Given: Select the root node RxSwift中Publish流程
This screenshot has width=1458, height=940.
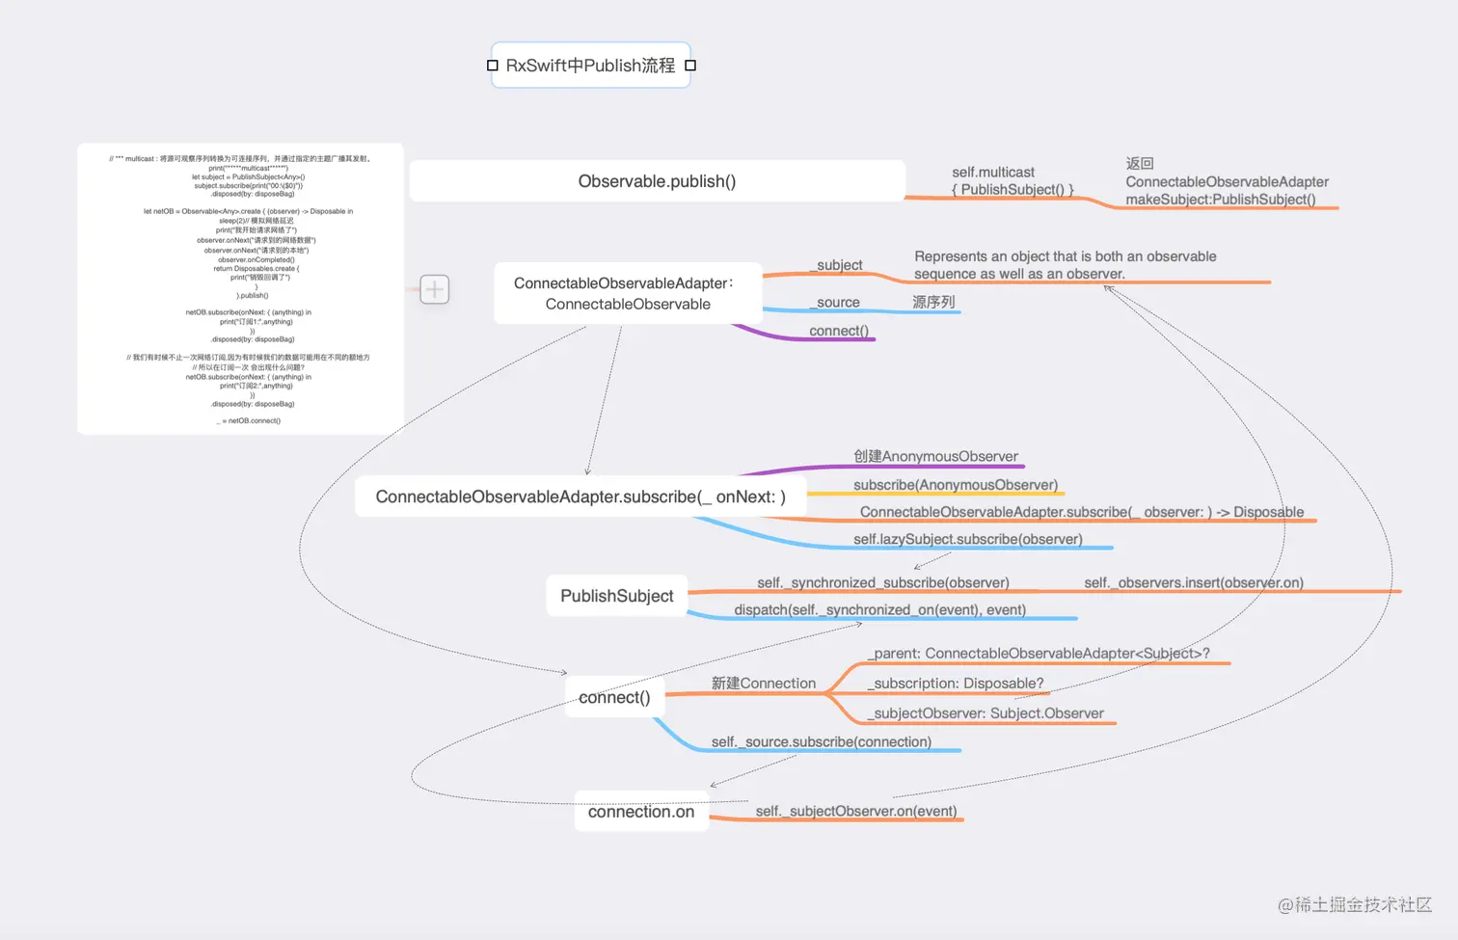Looking at the screenshot, I should [591, 66].
